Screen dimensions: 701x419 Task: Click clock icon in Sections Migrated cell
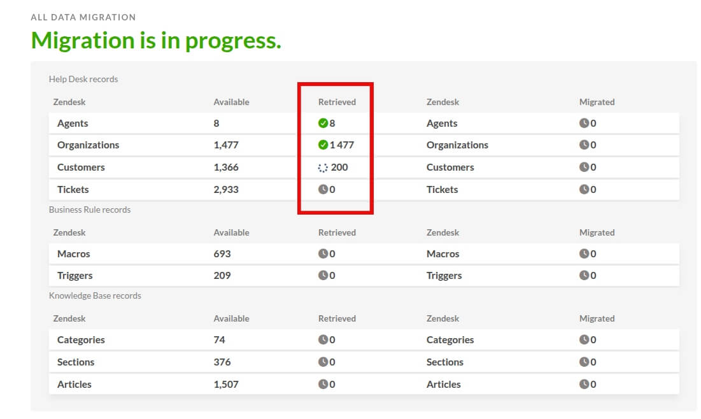click(x=584, y=362)
